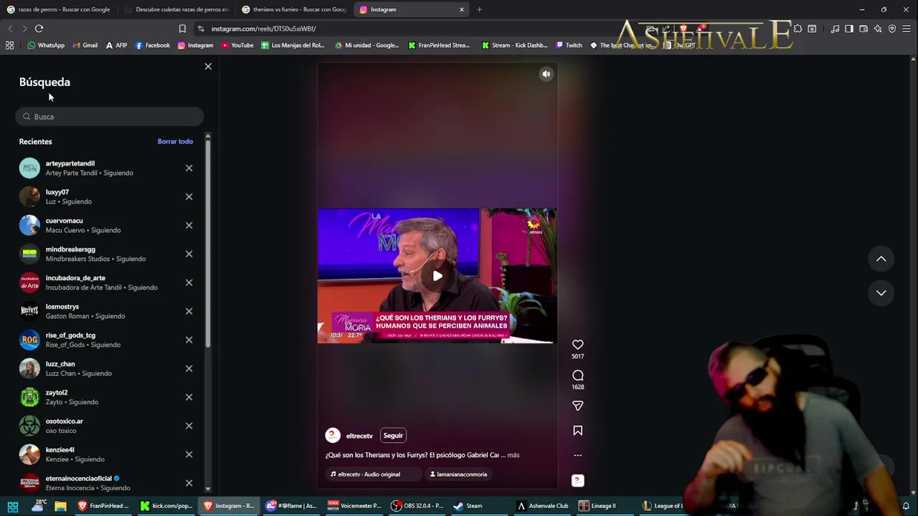Play the reel video

[x=437, y=276]
